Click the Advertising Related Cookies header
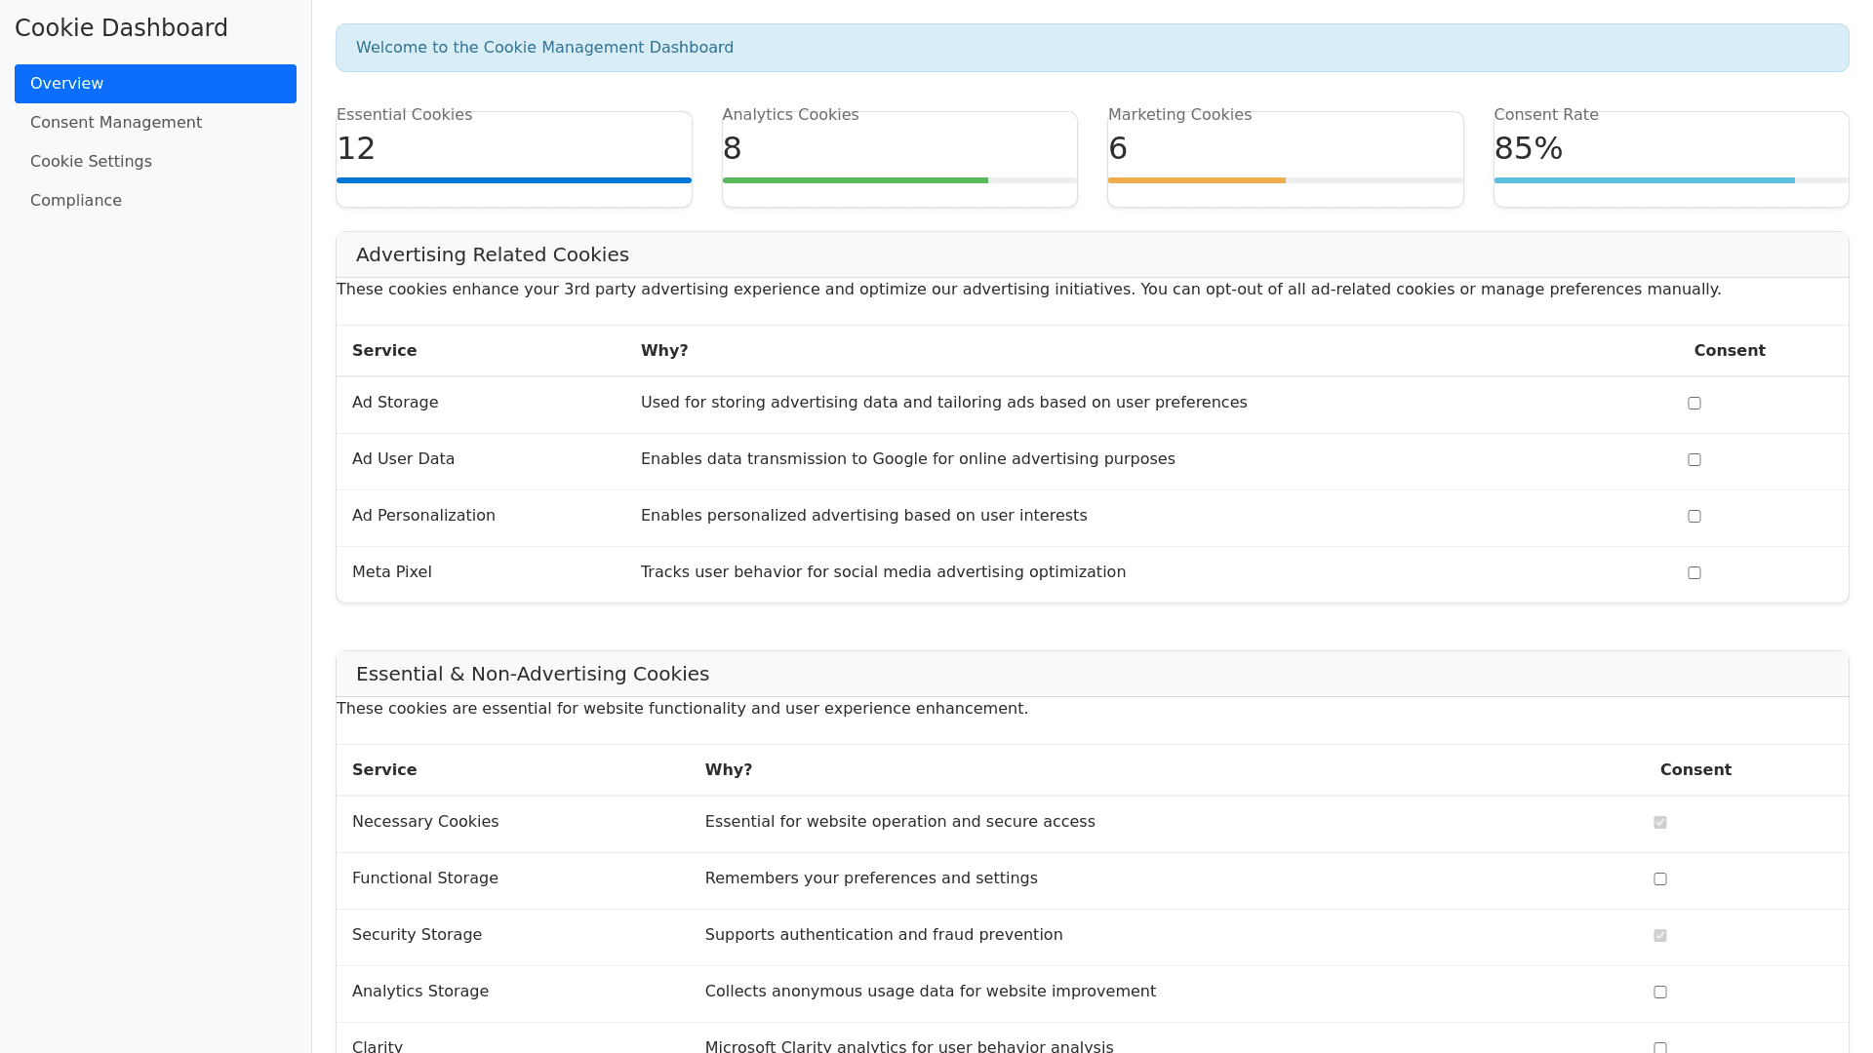 coord(493,255)
